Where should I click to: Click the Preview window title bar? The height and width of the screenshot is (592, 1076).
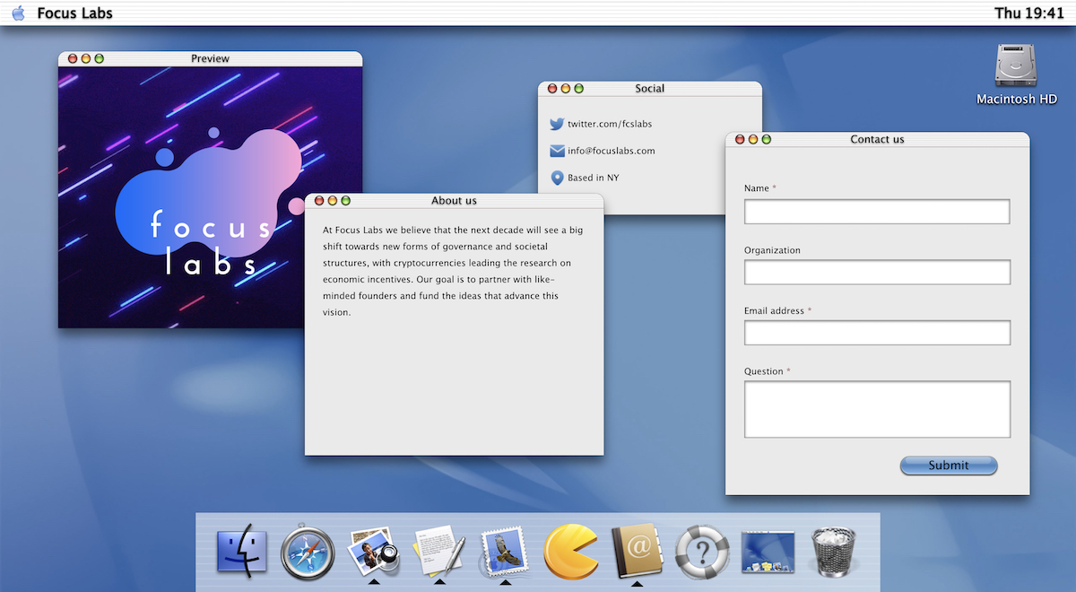coord(211,58)
